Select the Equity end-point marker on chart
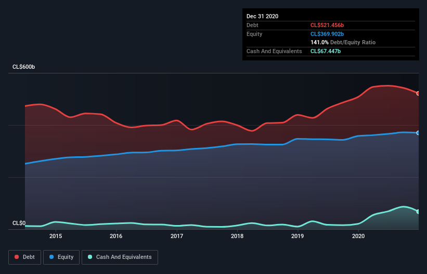The height and width of the screenshot is (274, 427). tap(418, 133)
